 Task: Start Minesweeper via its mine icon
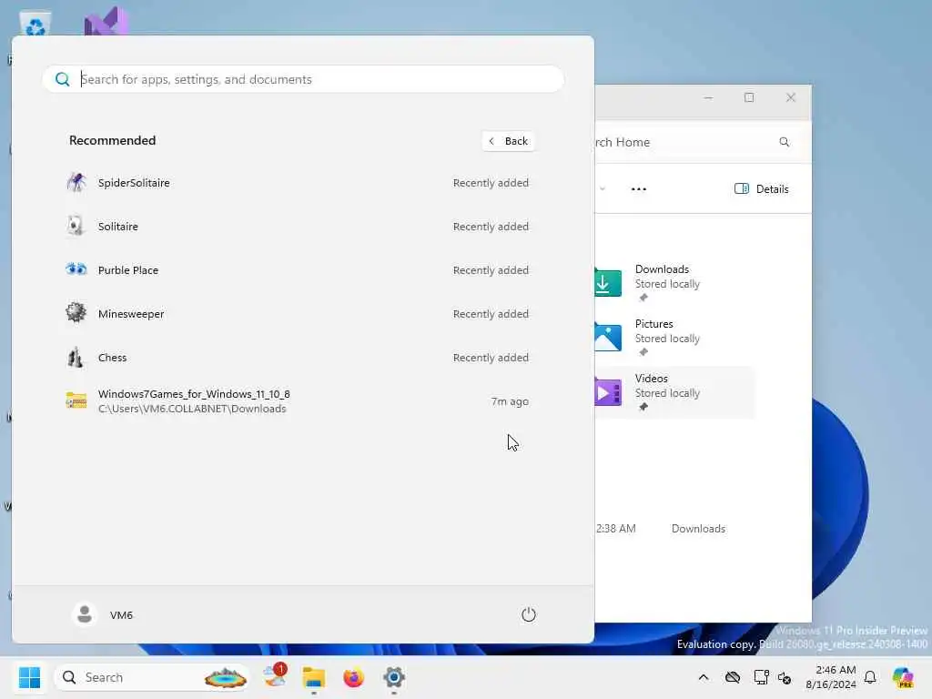(76, 313)
